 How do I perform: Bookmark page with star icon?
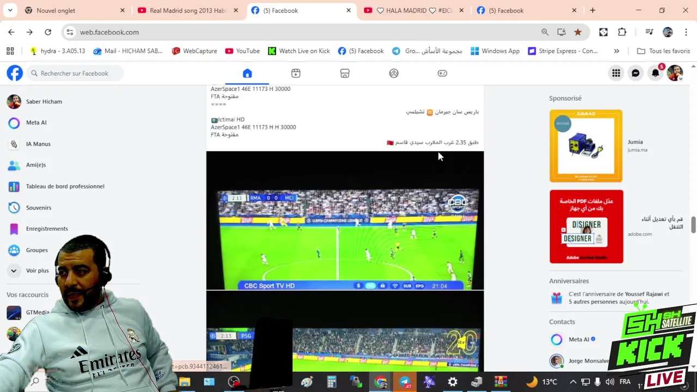[x=578, y=32]
